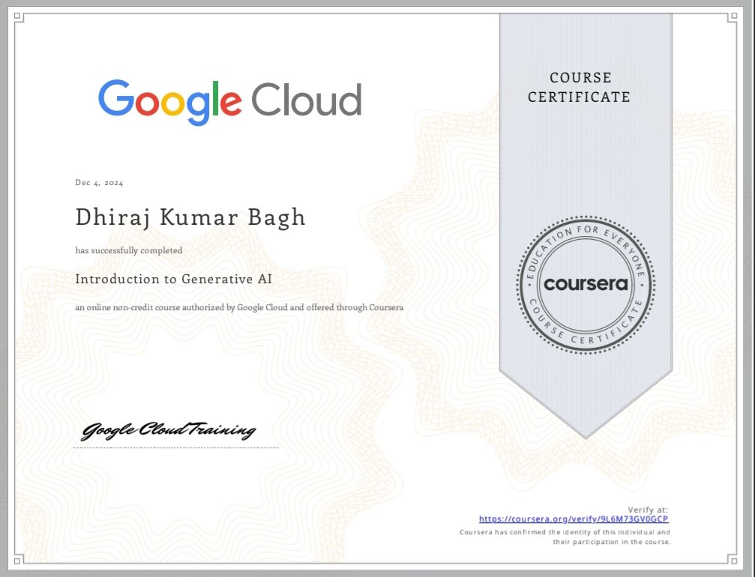
Task: Click the bottom-right corner border ornament
Action: point(733,561)
